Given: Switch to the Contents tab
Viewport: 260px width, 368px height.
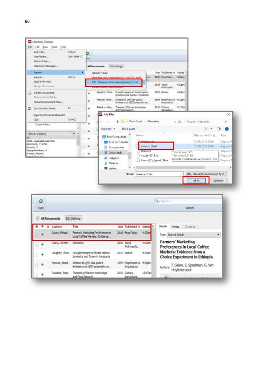Looking at the screenshot, I should coord(190,227).
